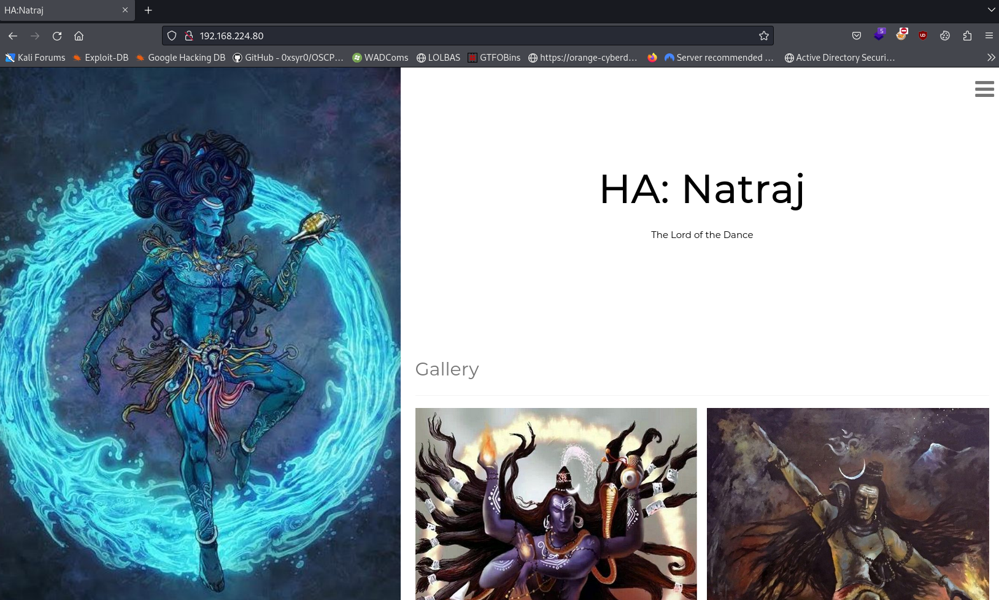The width and height of the screenshot is (999, 600).
Task: Open the multi-armed Shiva gallery thumbnail
Action: pyautogui.click(x=556, y=504)
